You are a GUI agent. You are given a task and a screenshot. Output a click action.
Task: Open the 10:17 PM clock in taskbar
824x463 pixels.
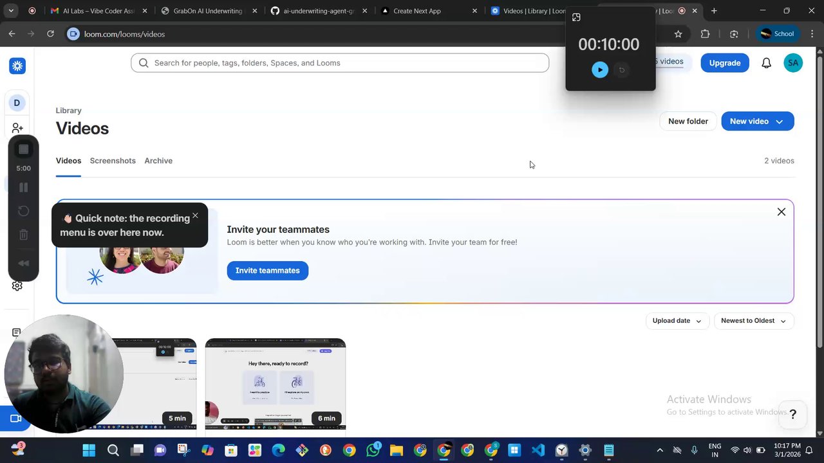click(787, 450)
